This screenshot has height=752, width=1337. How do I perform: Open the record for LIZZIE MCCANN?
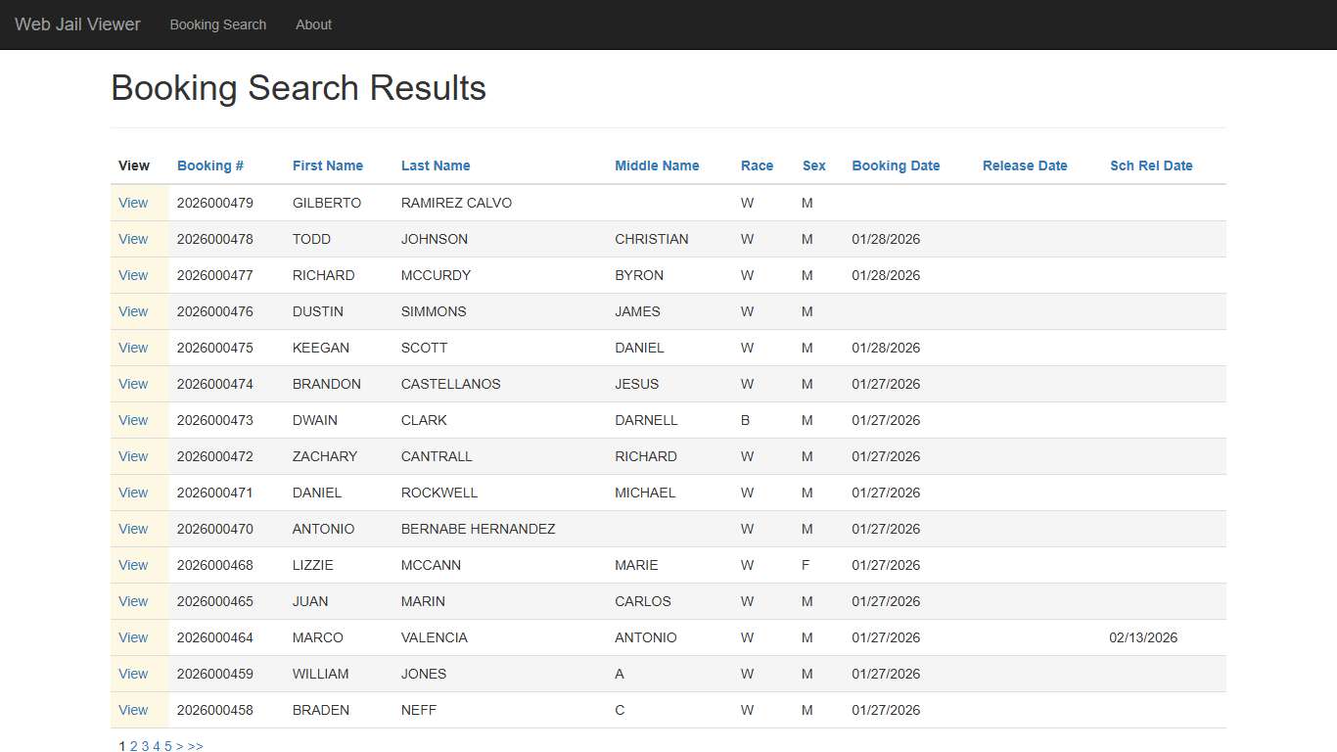tap(133, 565)
